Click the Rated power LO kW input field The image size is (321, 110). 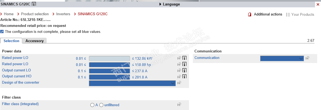110,58
